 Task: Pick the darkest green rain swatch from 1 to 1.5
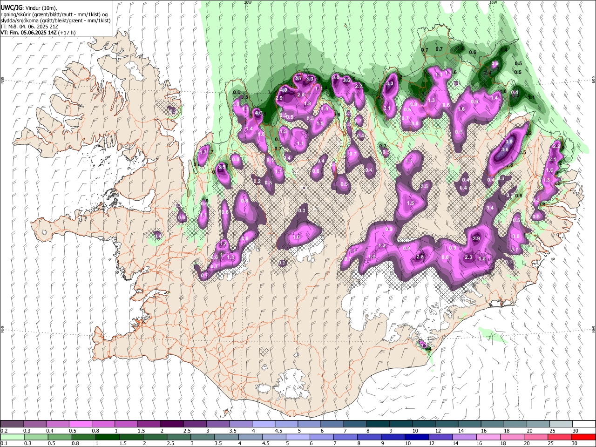107,437
